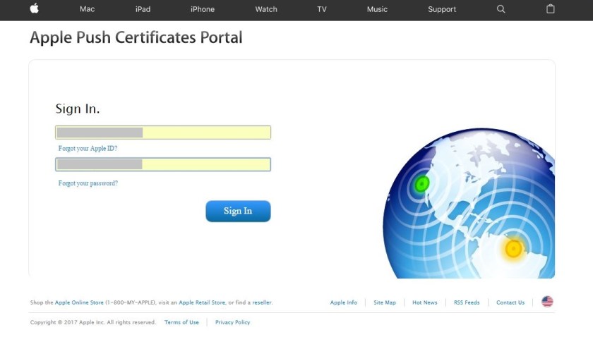Image resolution: width=593 pixels, height=337 pixels.
Task: Open the RSS Feeds footer link
Action: [x=467, y=302]
